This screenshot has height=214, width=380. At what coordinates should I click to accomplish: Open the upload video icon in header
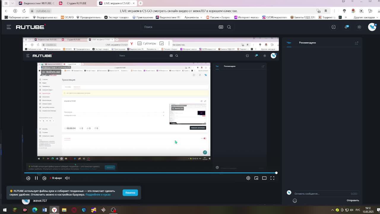coord(333,27)
